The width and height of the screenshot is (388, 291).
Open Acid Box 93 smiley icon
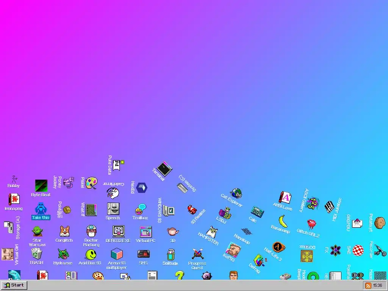[x=91, y=255]
